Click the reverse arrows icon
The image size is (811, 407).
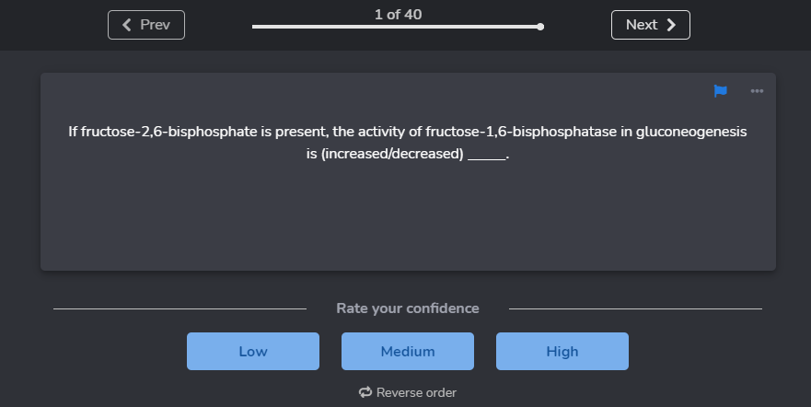point(365,392)
